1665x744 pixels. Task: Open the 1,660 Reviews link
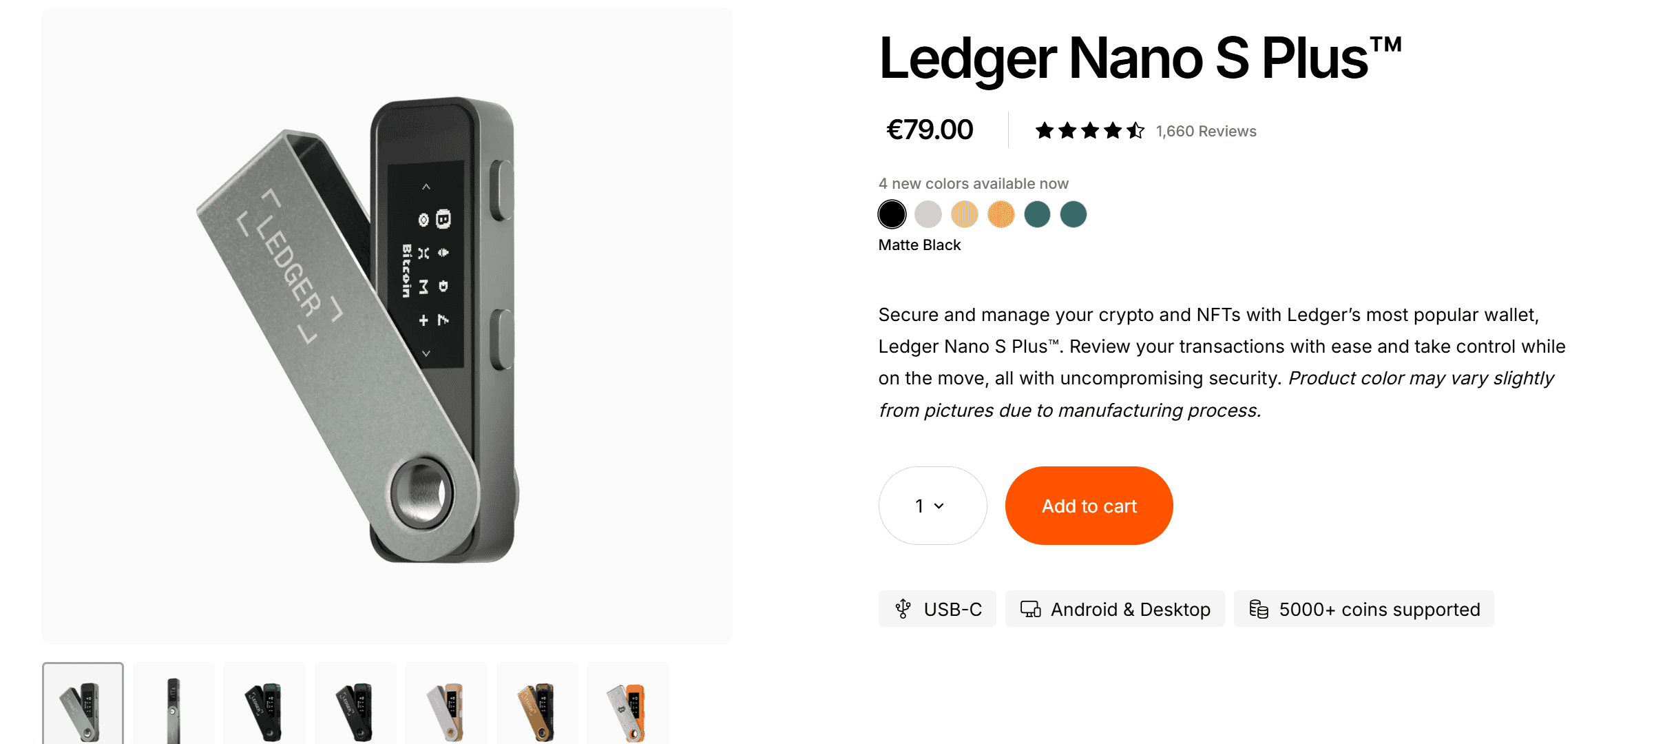(1206, 131)
